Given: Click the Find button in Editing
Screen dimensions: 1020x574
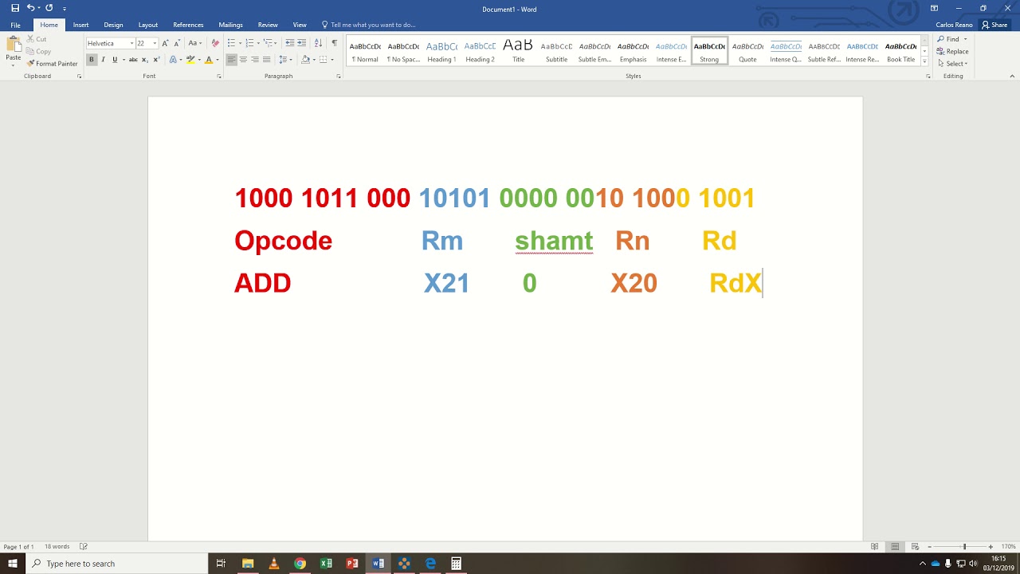Looking at the screenshot, I should [x=948, y=39].
